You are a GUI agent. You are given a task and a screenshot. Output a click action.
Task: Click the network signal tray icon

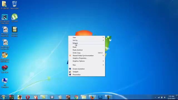pos(159,97)
